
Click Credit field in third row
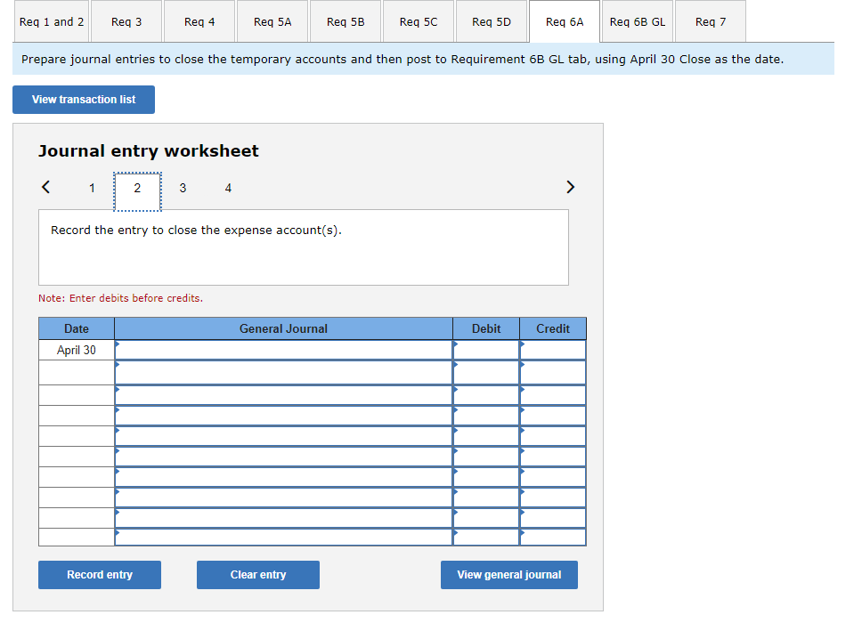tap(553, 395)
